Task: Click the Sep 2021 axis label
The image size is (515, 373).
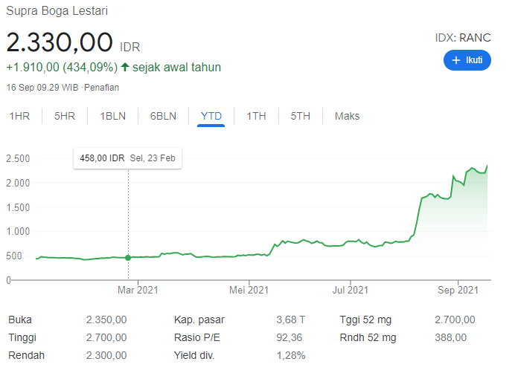Action: coord(458,290)
